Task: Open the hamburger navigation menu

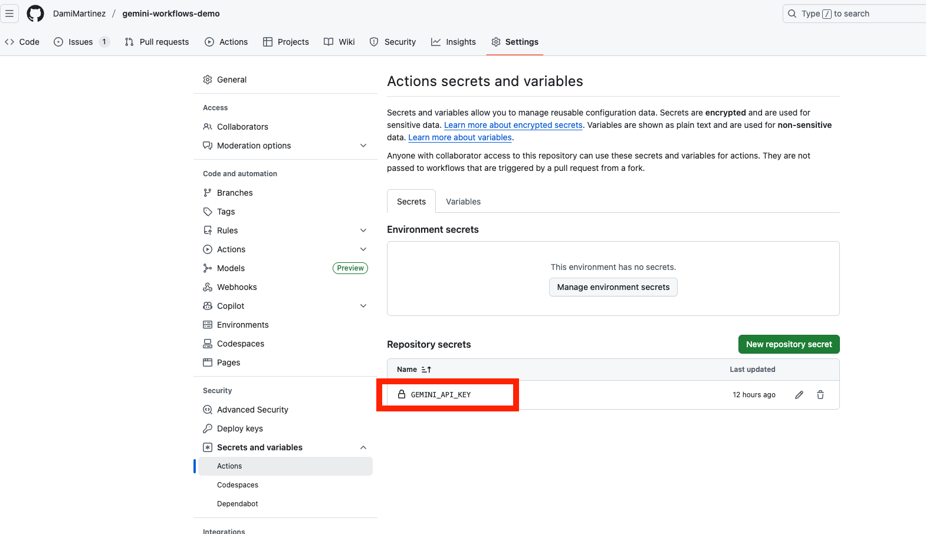Action: pyautogui.click(x=9, y=14)
